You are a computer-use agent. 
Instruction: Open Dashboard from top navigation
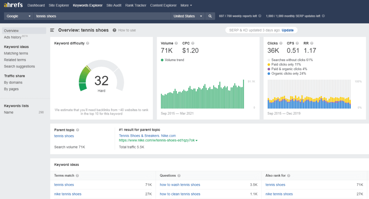[x=36, y=5]
